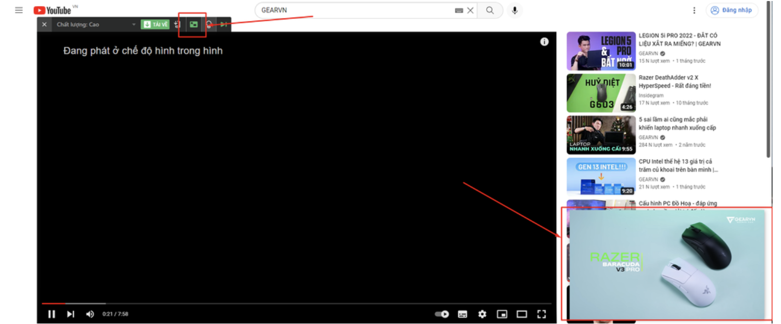781x324 pixels.
Task: Open 5 sai lầm ai cũng mắc phải video title
Action: click(677, 124)
